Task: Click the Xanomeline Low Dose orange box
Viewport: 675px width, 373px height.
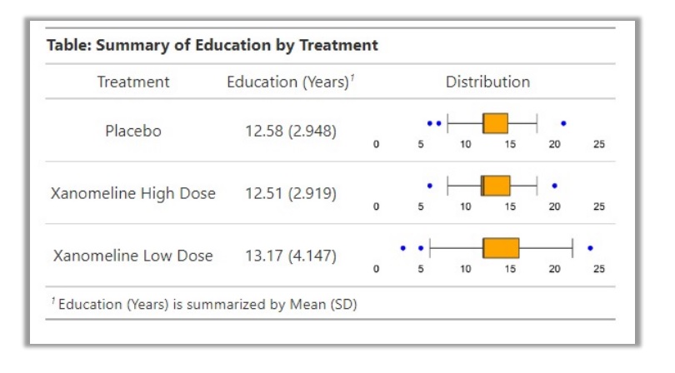Action: point(501,248)
